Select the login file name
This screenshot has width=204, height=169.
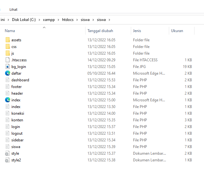(16, 127)
